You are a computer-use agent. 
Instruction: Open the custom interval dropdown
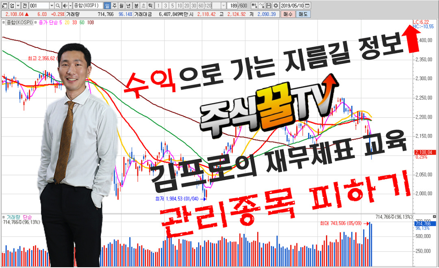tap(224, 6)
